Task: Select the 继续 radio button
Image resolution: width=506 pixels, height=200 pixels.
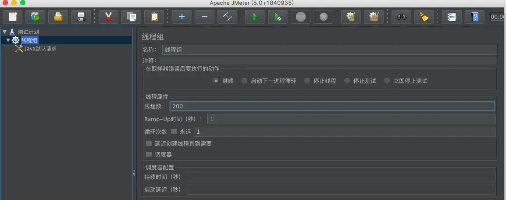Action: (216, 81)
